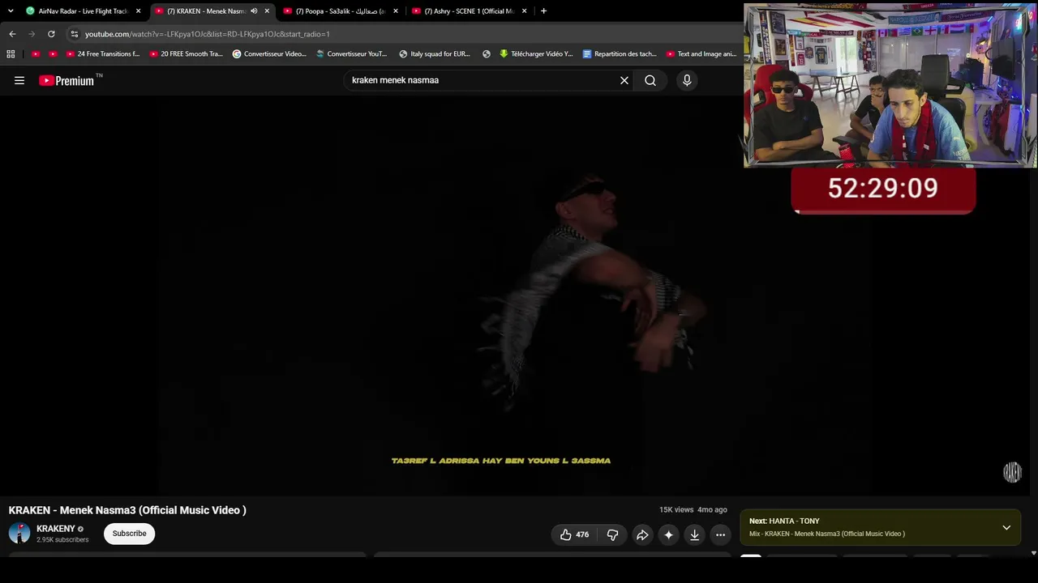
Task: Switch to the KRAKEN - Menek Nasma3 tab
Action: pyautogui.click(x=212, y=11)
